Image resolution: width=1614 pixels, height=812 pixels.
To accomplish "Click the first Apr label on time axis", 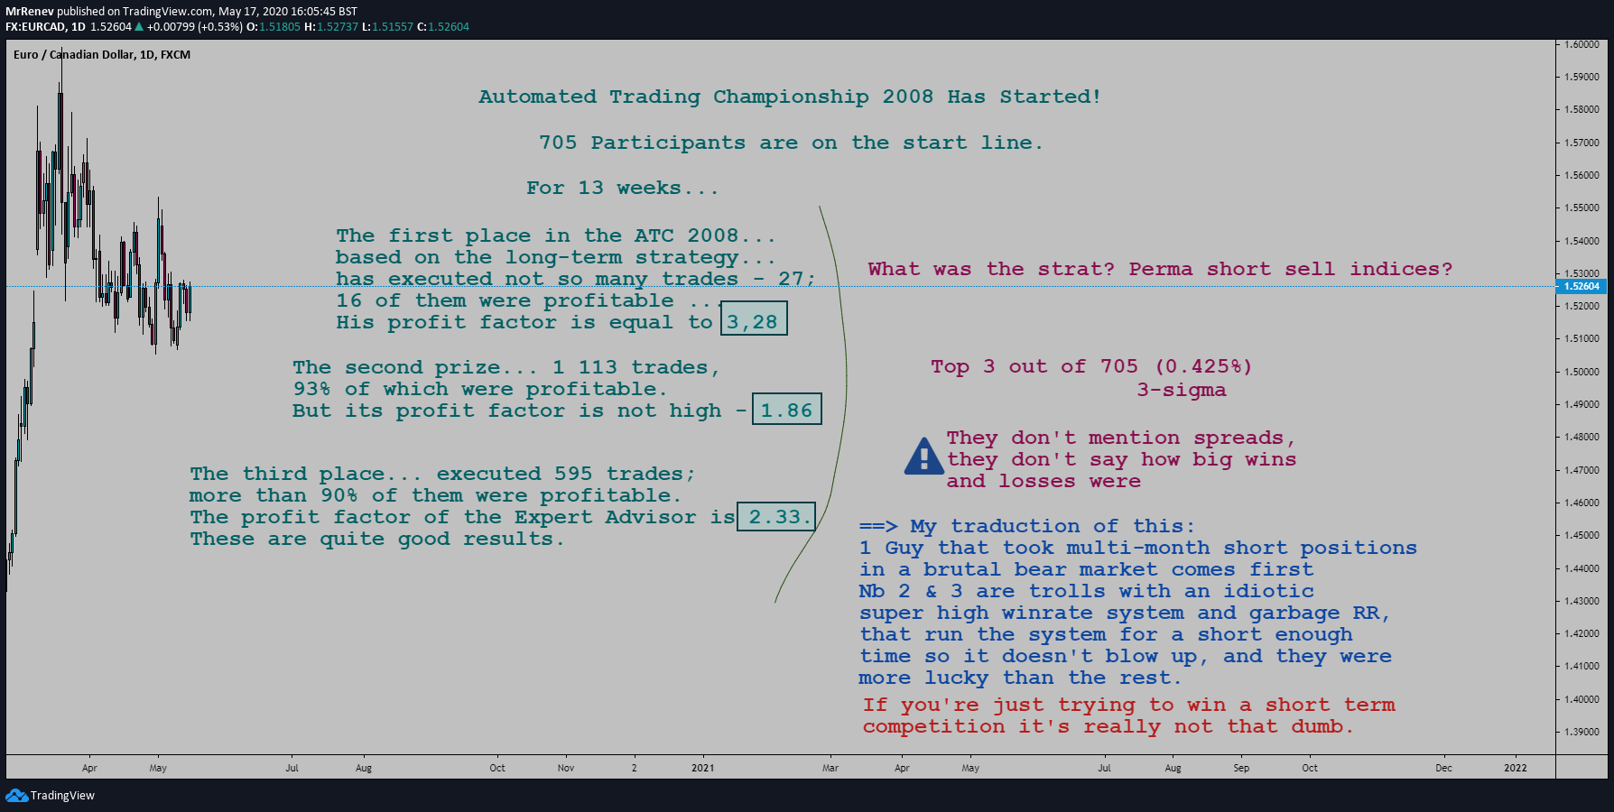I will coord(89,768).
